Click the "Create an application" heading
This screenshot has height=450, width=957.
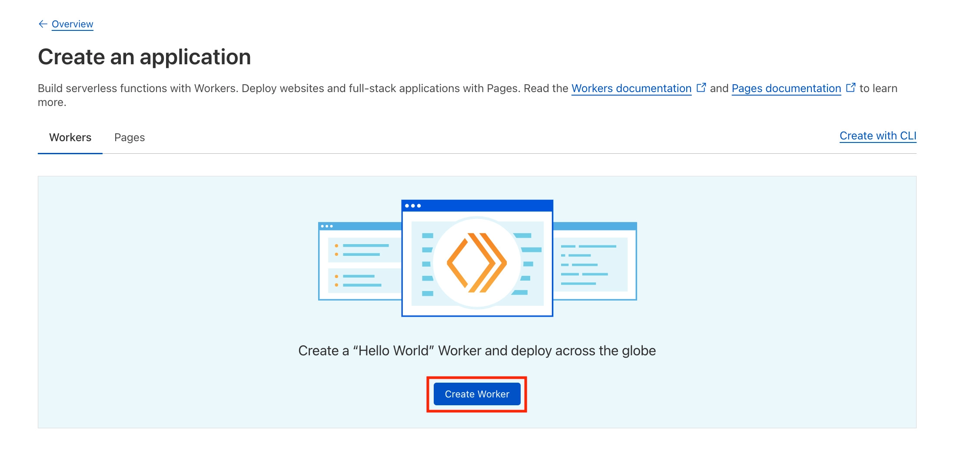(144, 57)
